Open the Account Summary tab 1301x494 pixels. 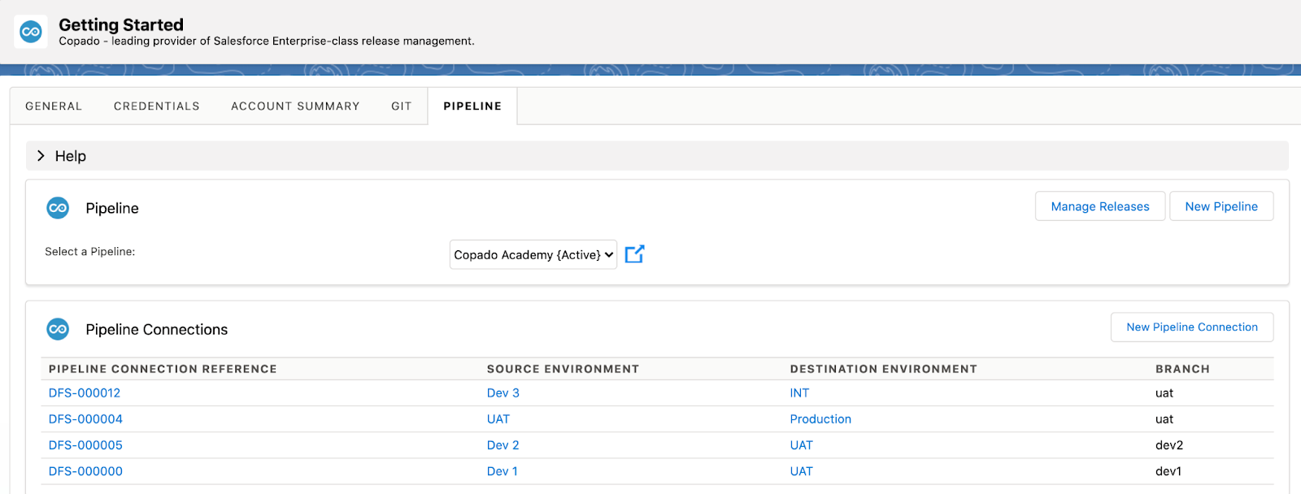pyautogui.click(x=295, y=106)
